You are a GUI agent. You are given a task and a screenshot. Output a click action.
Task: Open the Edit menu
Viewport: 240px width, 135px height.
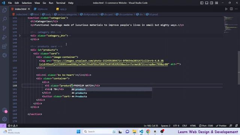tap(16, 3)
